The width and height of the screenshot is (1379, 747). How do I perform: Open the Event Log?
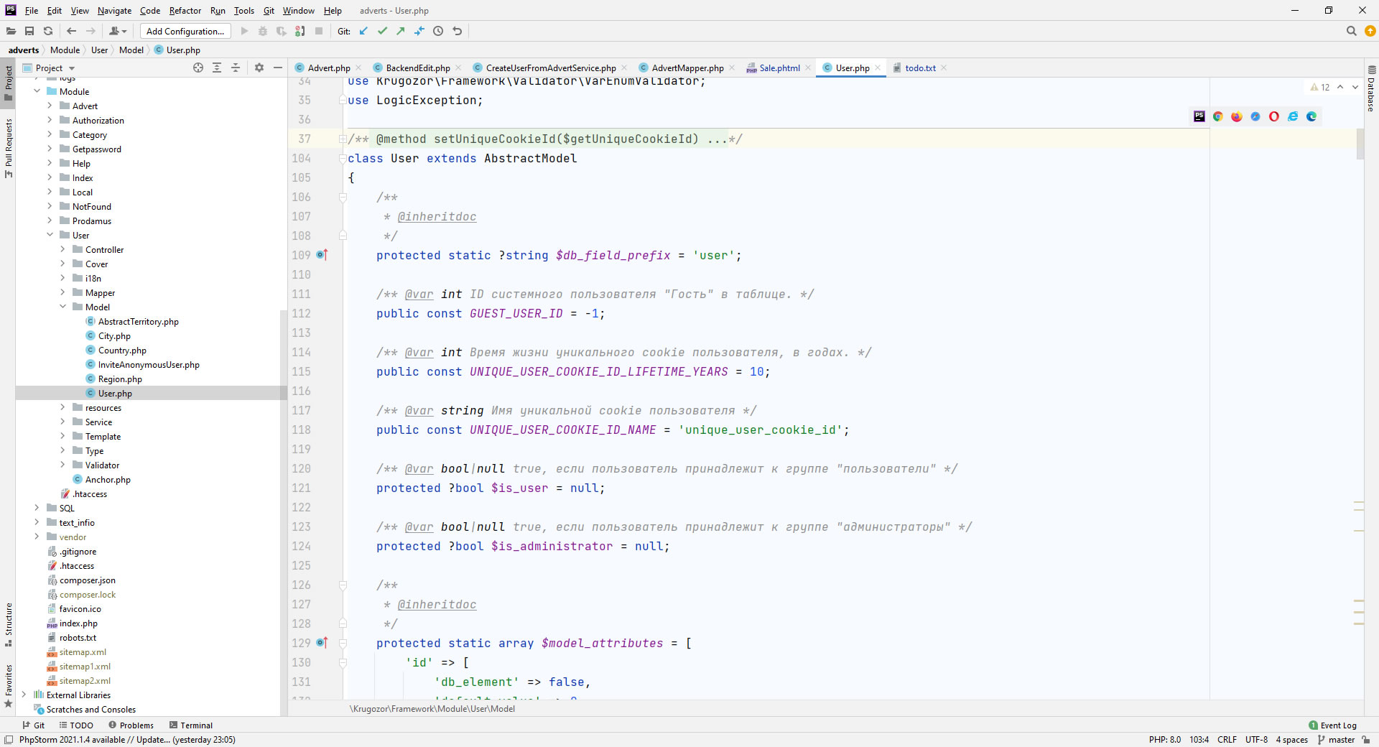point(1333,725)
